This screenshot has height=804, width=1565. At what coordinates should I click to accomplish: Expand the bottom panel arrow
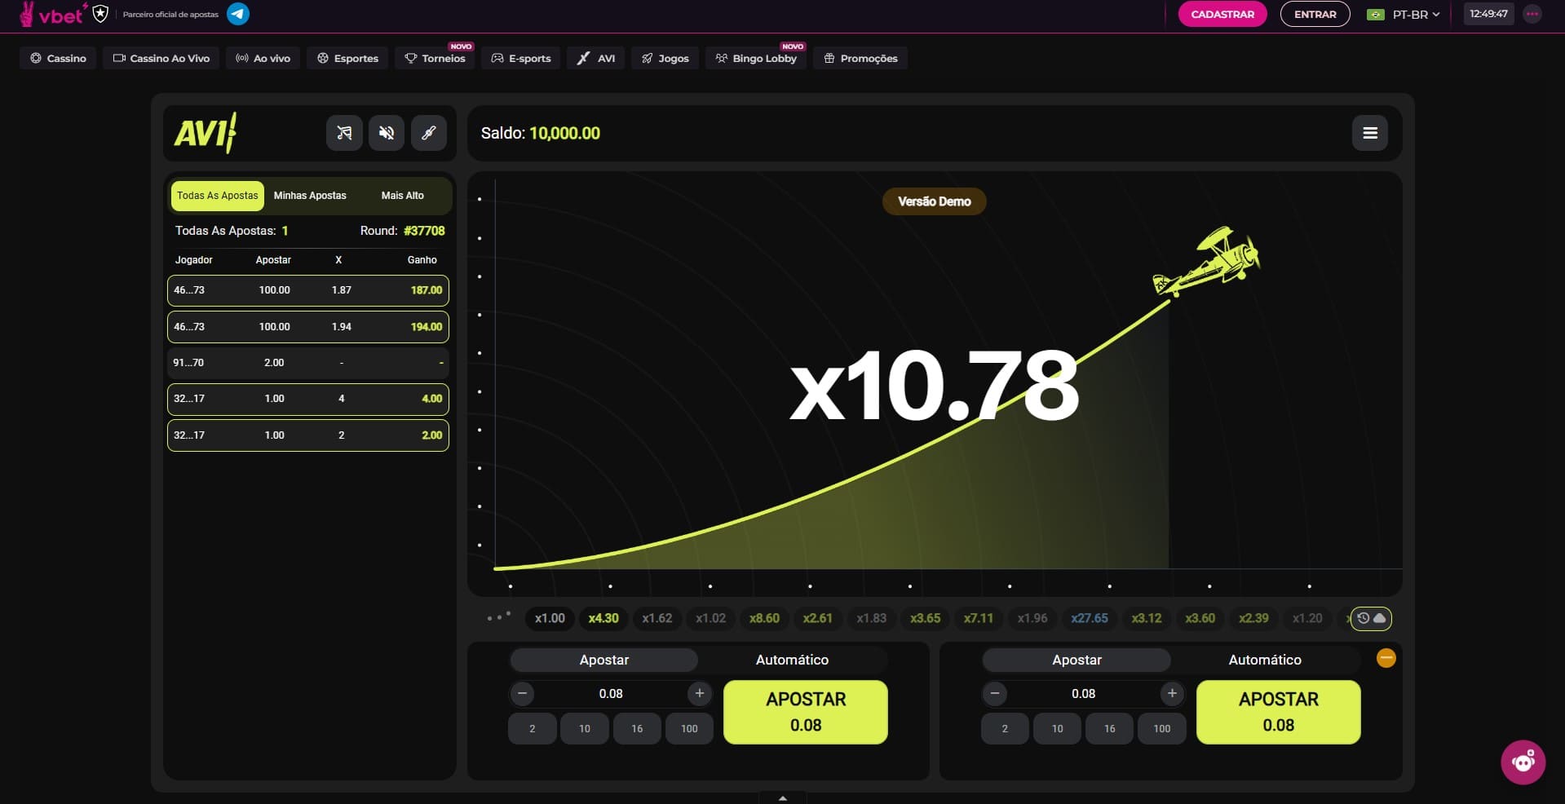click(x=783, y=798)
